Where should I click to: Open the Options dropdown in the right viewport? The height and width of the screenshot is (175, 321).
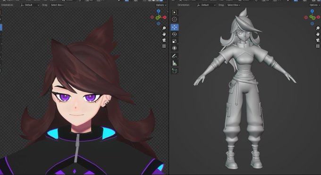click(314, 5)
